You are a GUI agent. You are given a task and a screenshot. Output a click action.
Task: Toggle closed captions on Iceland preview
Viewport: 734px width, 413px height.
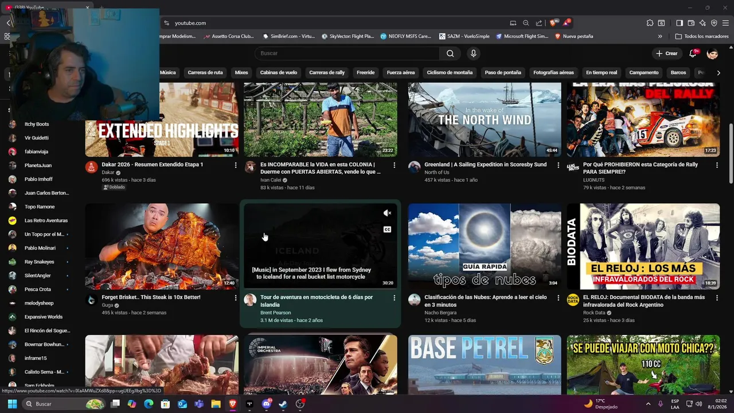[x=387, y=229]
